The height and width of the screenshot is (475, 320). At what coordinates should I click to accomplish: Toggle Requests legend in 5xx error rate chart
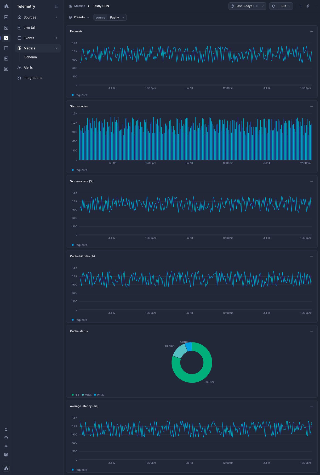point(79,245)
